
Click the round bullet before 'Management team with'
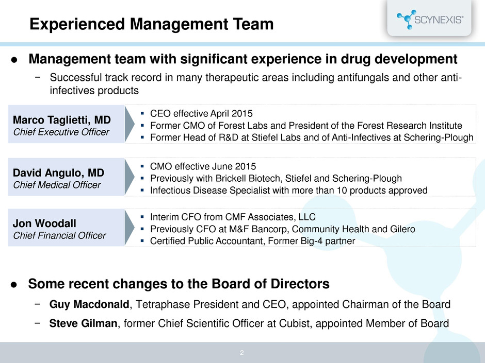[15, 60]
